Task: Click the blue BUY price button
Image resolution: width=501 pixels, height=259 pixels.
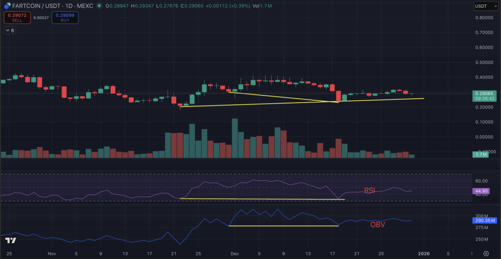Action: pyautogui.click(x=65, y=18)
